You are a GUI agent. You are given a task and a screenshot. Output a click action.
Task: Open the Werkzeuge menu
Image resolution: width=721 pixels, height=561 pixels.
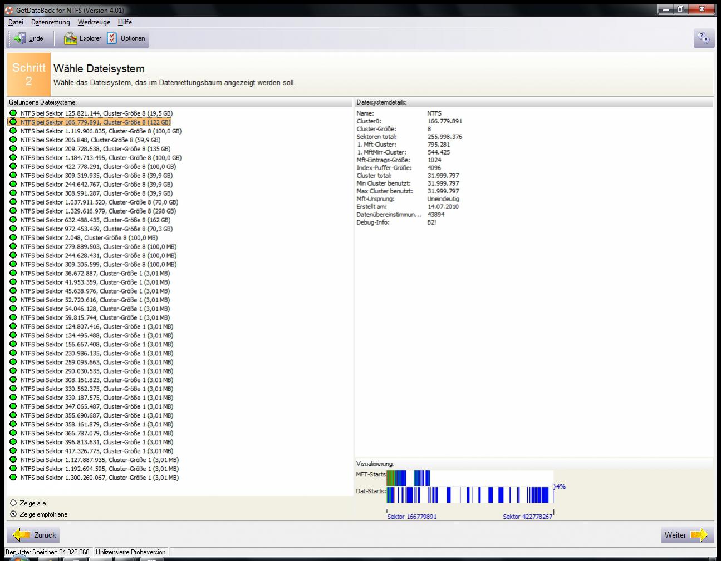94,22
